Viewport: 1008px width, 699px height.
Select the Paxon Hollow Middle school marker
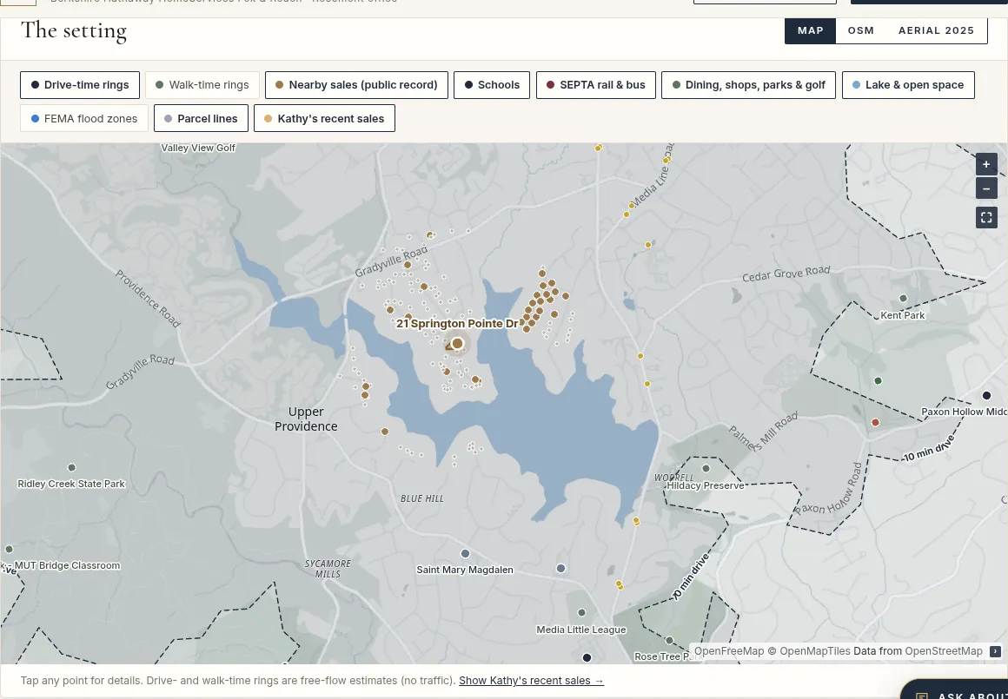(x=986, y=396)
